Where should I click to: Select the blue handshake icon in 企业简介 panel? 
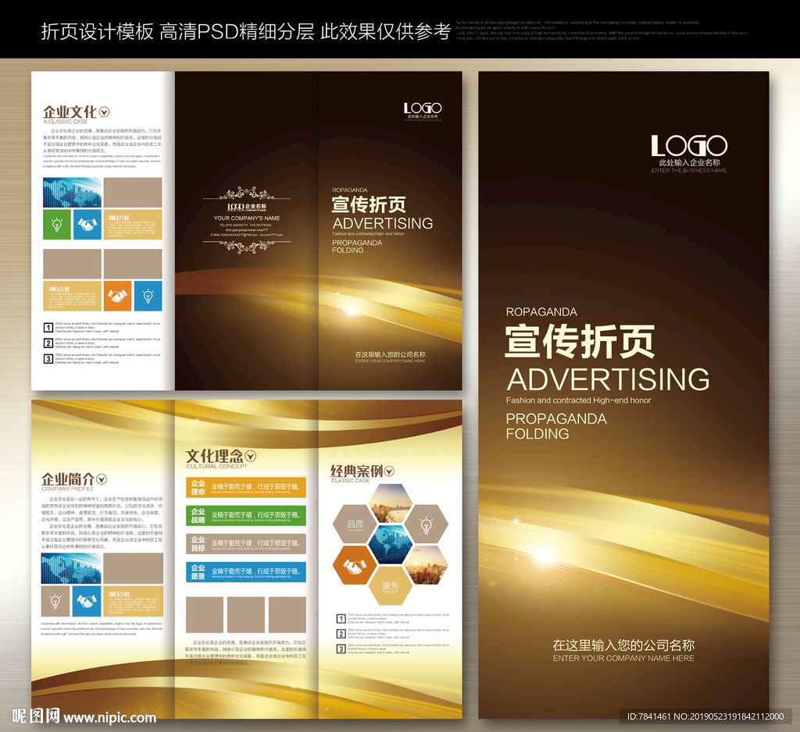(x=87, y=601)
